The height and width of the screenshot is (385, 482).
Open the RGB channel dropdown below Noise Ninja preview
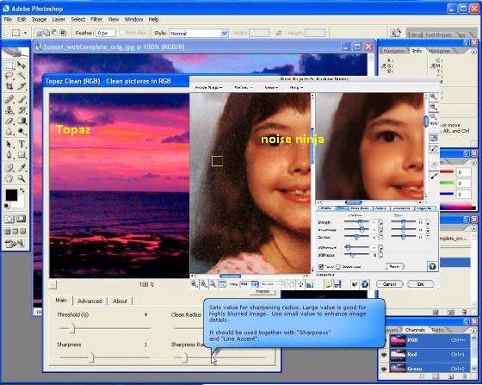pos(250,284)
